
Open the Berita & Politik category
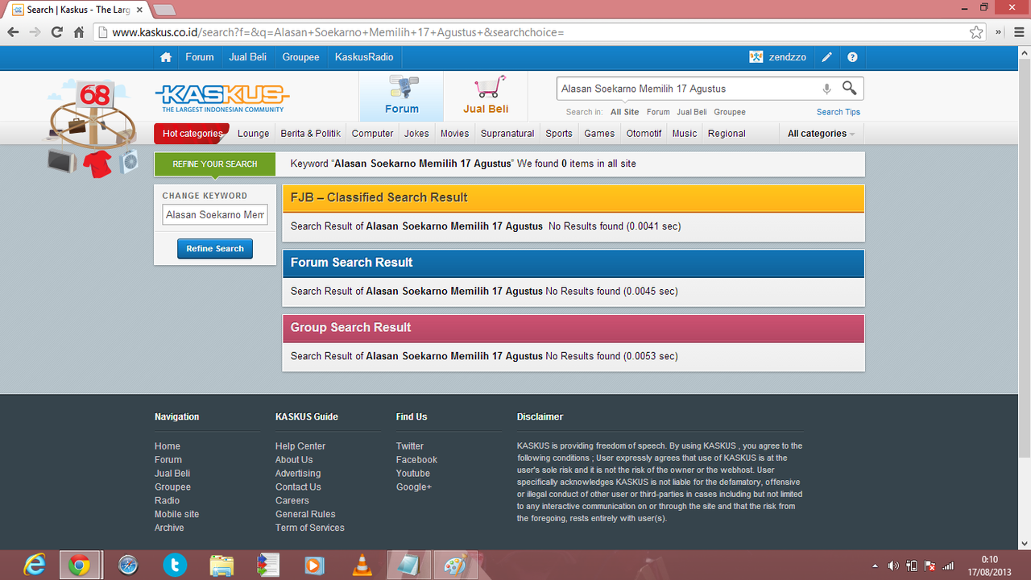(311, 134)
